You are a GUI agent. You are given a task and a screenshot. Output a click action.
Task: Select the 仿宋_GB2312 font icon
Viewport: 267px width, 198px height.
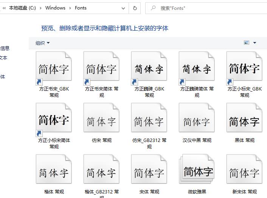coord(149,121)
